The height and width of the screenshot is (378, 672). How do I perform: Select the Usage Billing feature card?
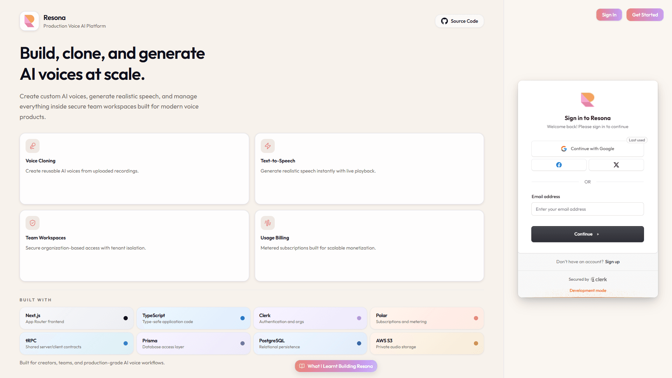(x=370, y=246)
